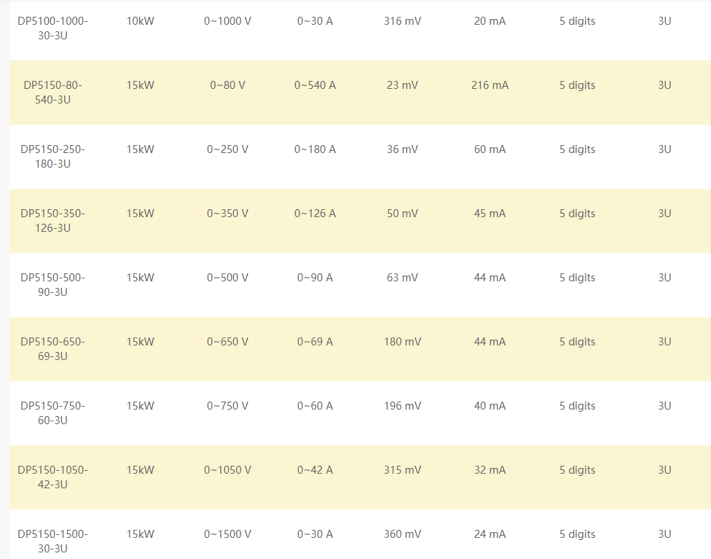Click the DP5150-250-180-3U model name

click(52, 157)
